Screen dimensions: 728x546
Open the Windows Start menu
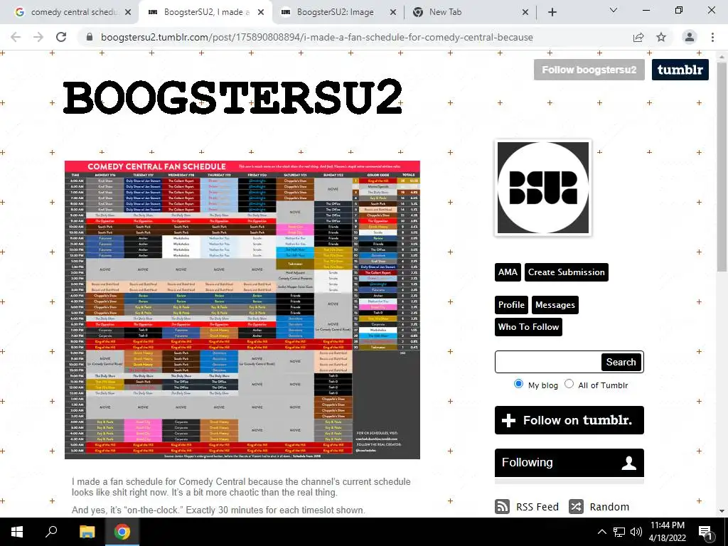tap(17, 532)
